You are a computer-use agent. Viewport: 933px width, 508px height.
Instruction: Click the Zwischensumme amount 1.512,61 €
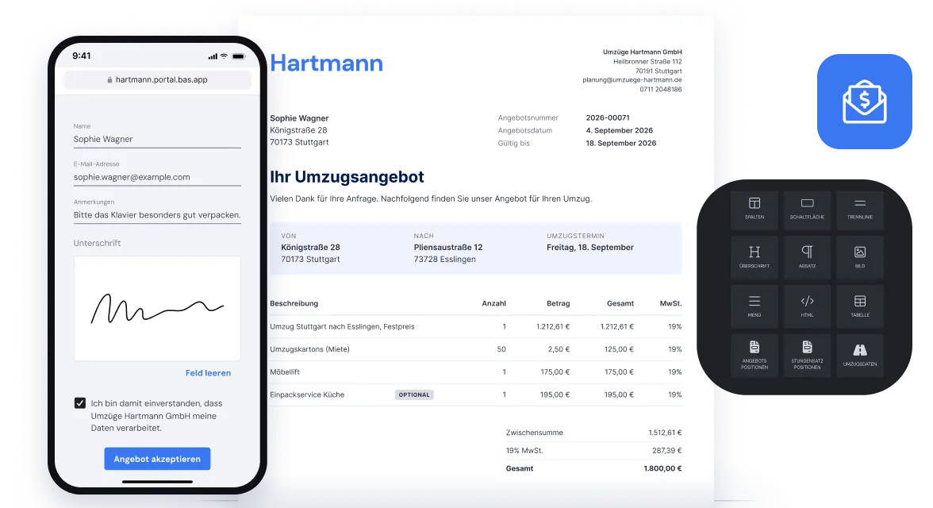pos(665,433)
